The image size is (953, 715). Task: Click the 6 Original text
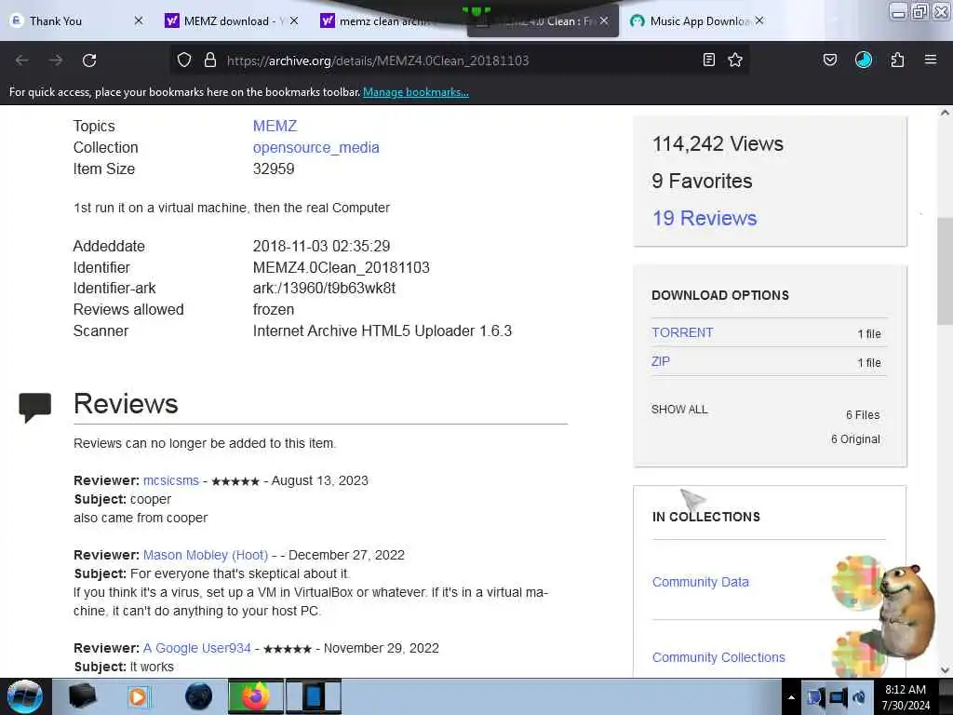[x=855, y=439]
